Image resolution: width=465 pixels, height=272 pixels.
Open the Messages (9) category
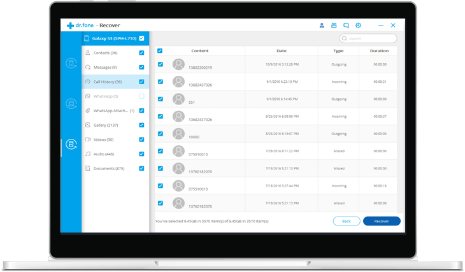click(x=115, y=68)
